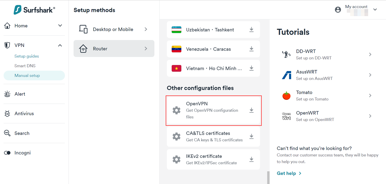The width and height of the screenshot is (386, 184).
Task: Open the AsusWRT tutorial chevron
Action: (x=370, y=75)
